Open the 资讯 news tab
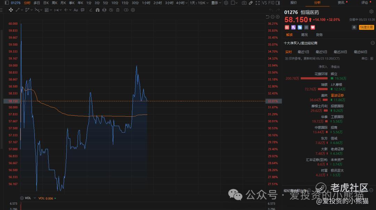Image resolution: width=376 pixels, height=210 pixels. click(x=341, y=3)
